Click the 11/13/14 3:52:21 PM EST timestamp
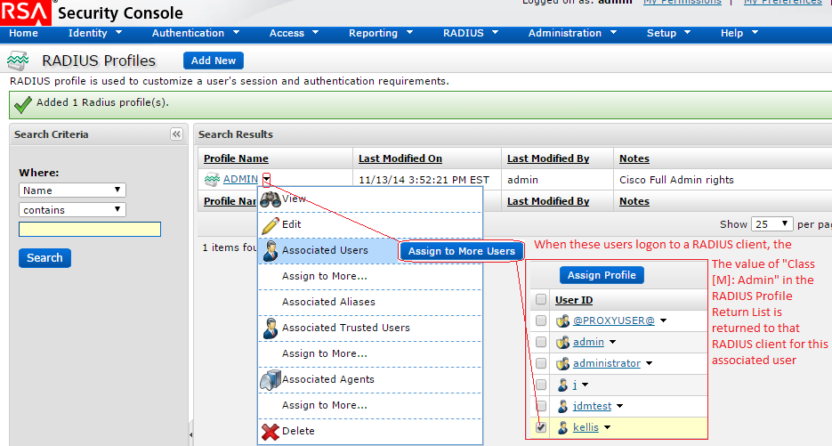 (424, 180)
